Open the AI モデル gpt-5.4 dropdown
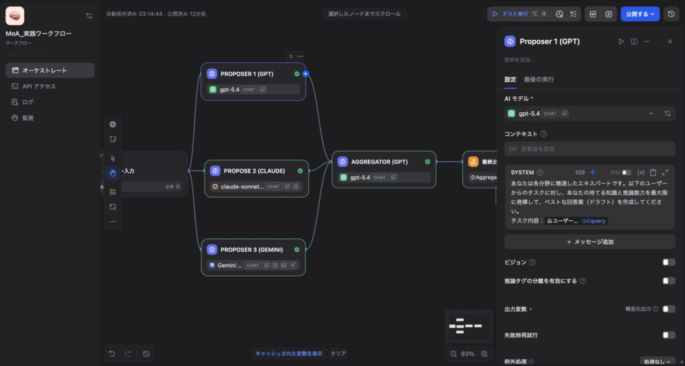This screenshot has height=366, width=685. click(581, 114)
